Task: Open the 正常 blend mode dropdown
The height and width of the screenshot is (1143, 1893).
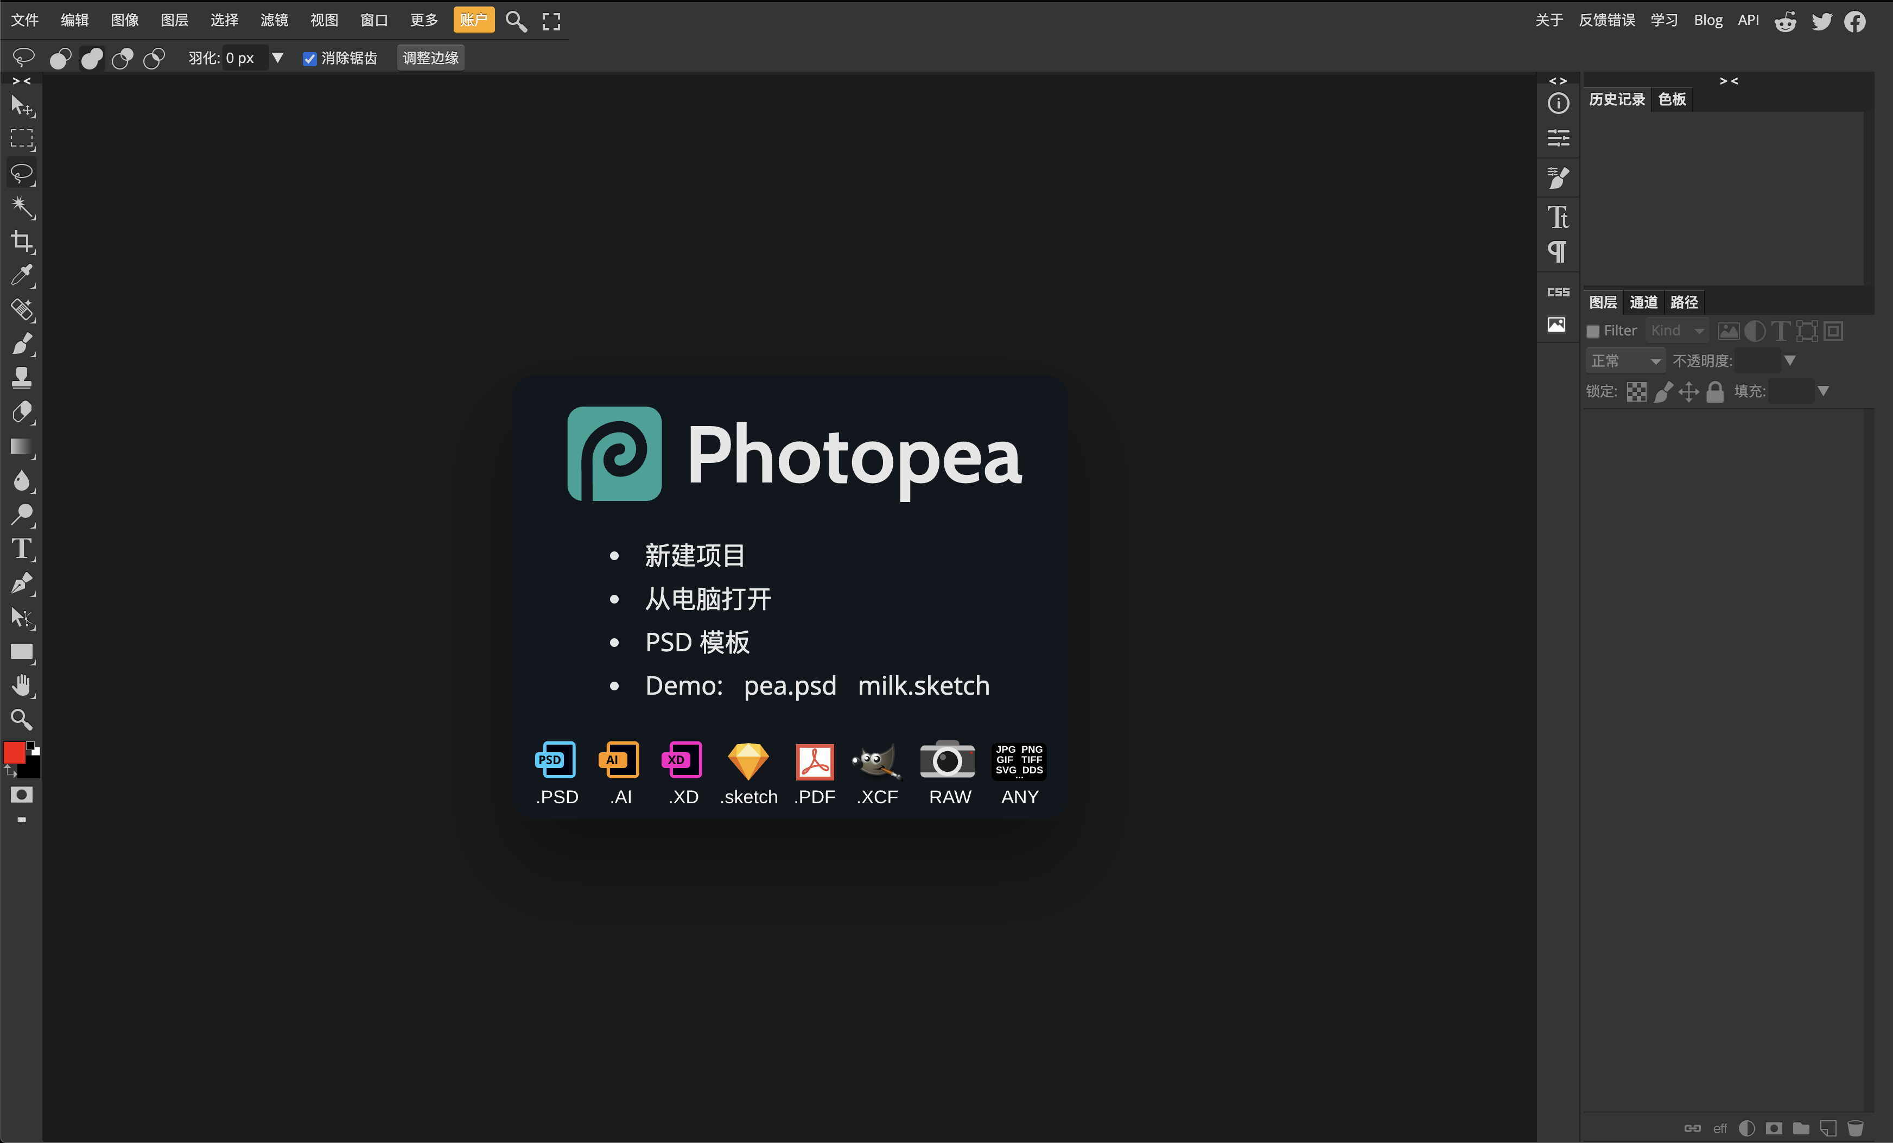Action: (x=1625, y=359)
